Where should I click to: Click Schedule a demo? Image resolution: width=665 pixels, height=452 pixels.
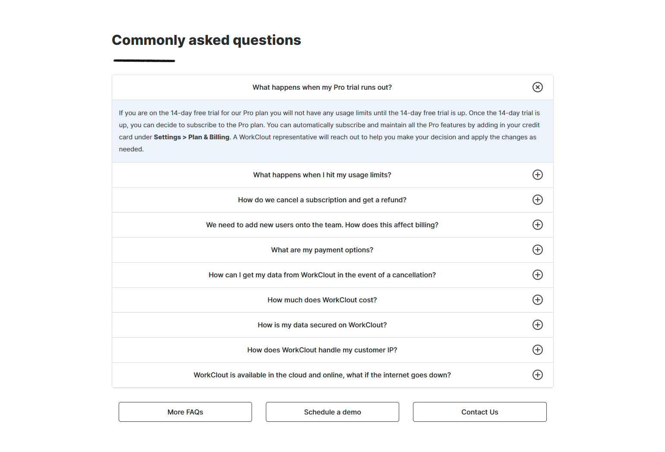tap(332, 412)
